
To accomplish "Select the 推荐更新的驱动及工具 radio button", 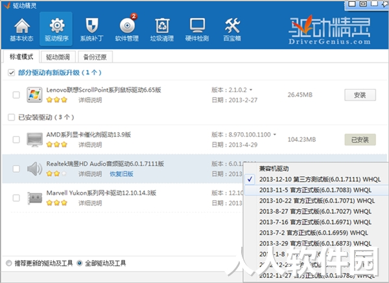I will [9, 263].
